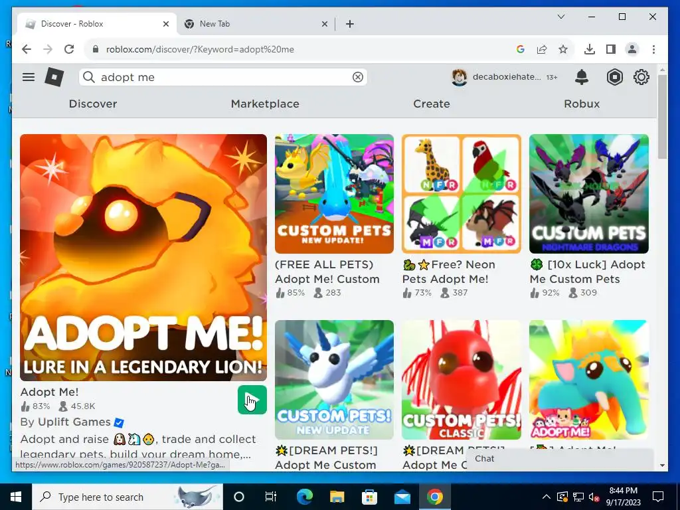The image size is (680, 510).
Task: Launch Microsoft Edge from taskbar
Action: coord(304,497)
